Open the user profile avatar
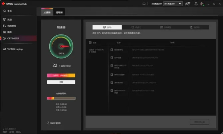 pos(202,4)
